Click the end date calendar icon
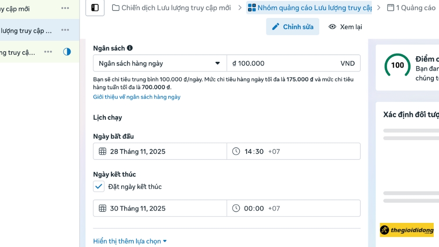This screenshot has width=439, height=247. pos(102,208)
